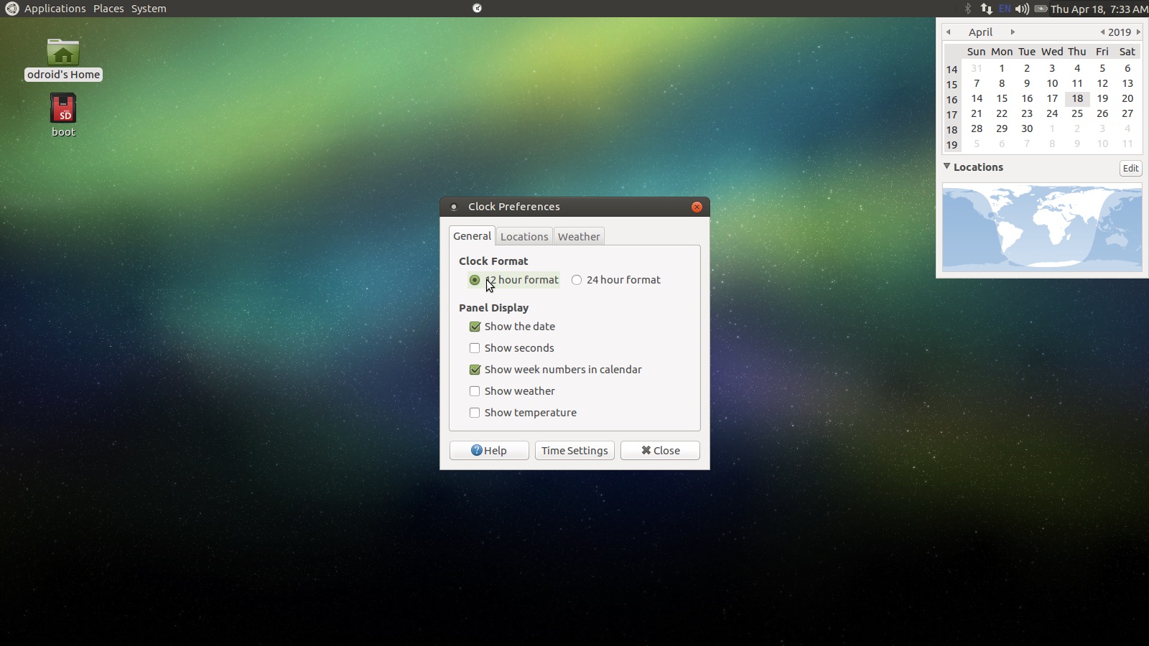Click the Time Settings button

point(574,450)
